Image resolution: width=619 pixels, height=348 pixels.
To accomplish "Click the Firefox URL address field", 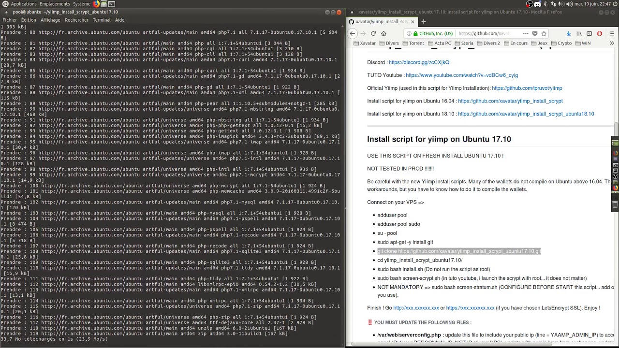I will click(484, 33).
